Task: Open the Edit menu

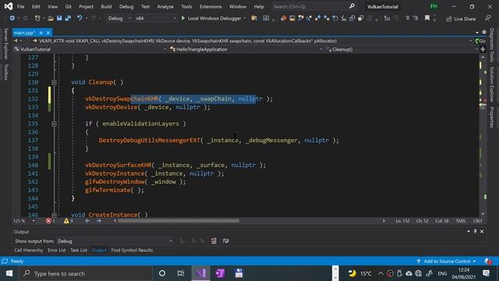Action: point(36,6)
